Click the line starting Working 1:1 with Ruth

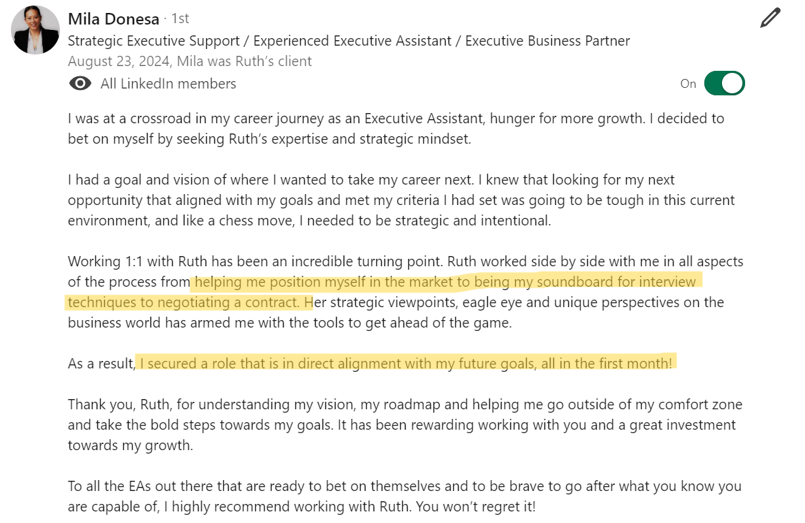pos(406,261)
